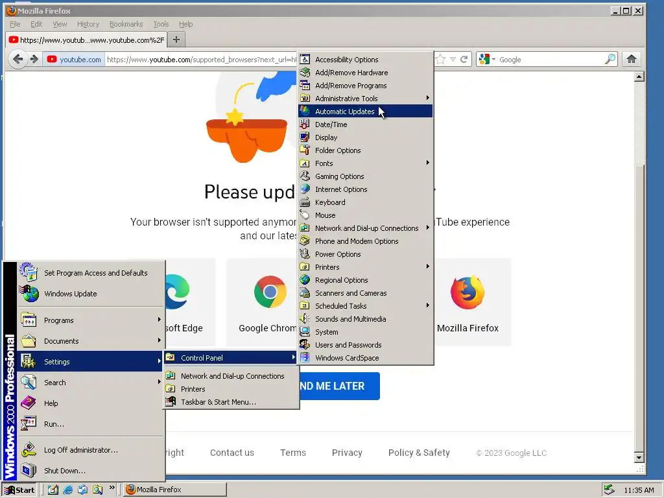Image resolution: width=664 pixels, height=498 pixels.
Task: Select the YouTube browser tab
Action: coord(86,40)
